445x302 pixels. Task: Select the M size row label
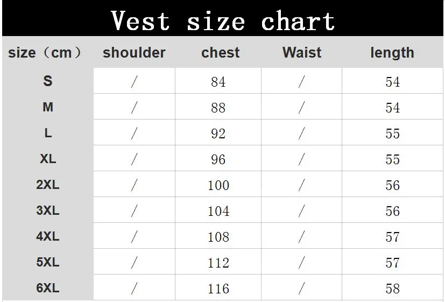click(48, 107)
